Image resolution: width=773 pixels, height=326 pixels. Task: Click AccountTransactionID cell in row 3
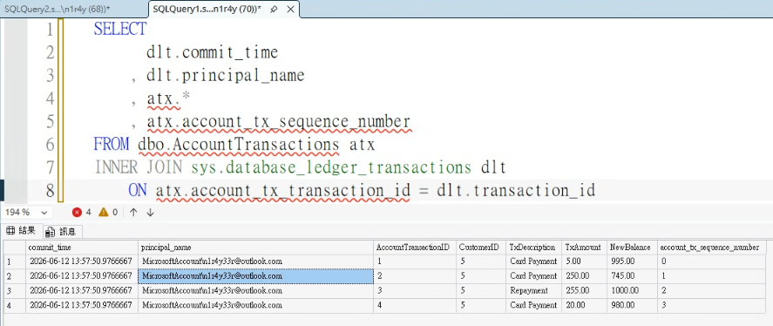[414, 290]
